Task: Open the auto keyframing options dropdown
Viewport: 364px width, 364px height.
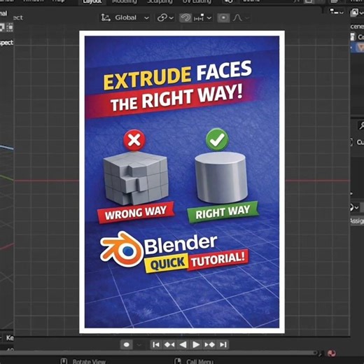Action: pos(139,344)
